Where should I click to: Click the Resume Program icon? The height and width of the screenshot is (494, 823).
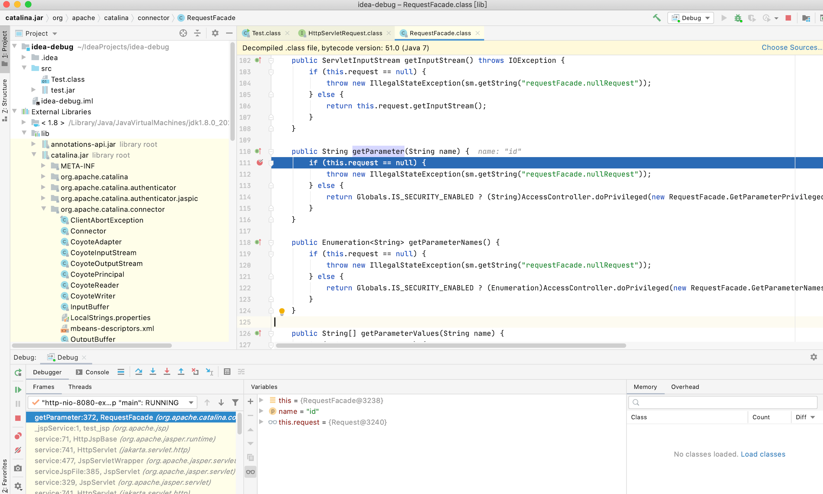pyautogui.click(x=18, y=389)
